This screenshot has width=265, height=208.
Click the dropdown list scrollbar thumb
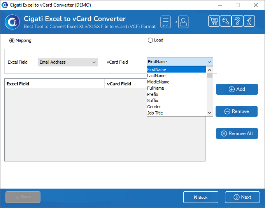210,75
